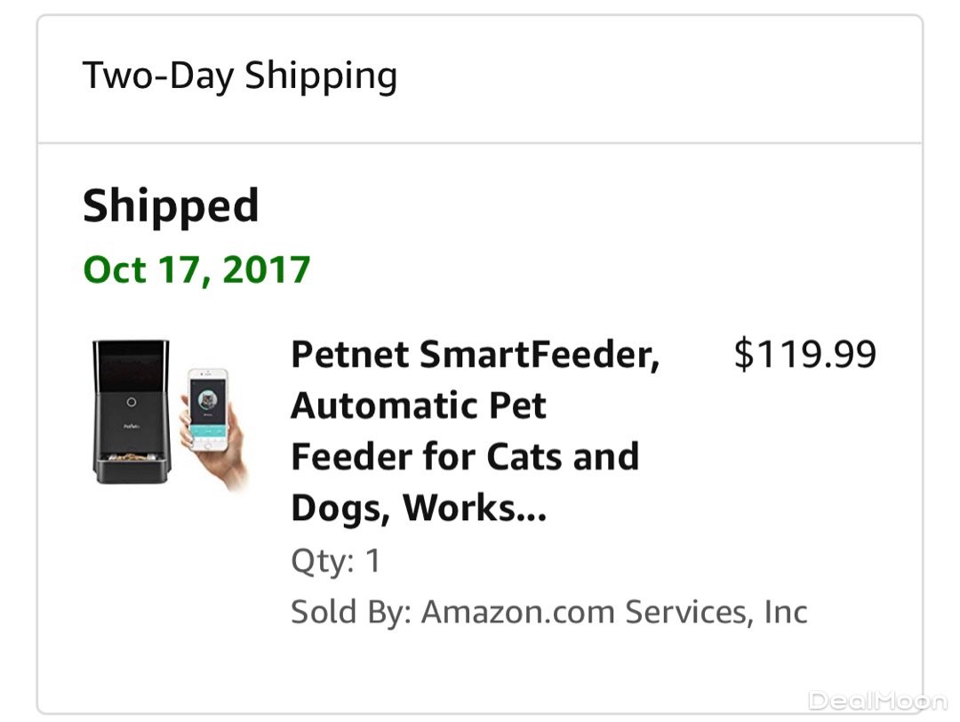The width and height of the screenshot is (960, 722).
Task: Expand truncated 'Dogs, Works...' title text
Action: click(419, 509)
